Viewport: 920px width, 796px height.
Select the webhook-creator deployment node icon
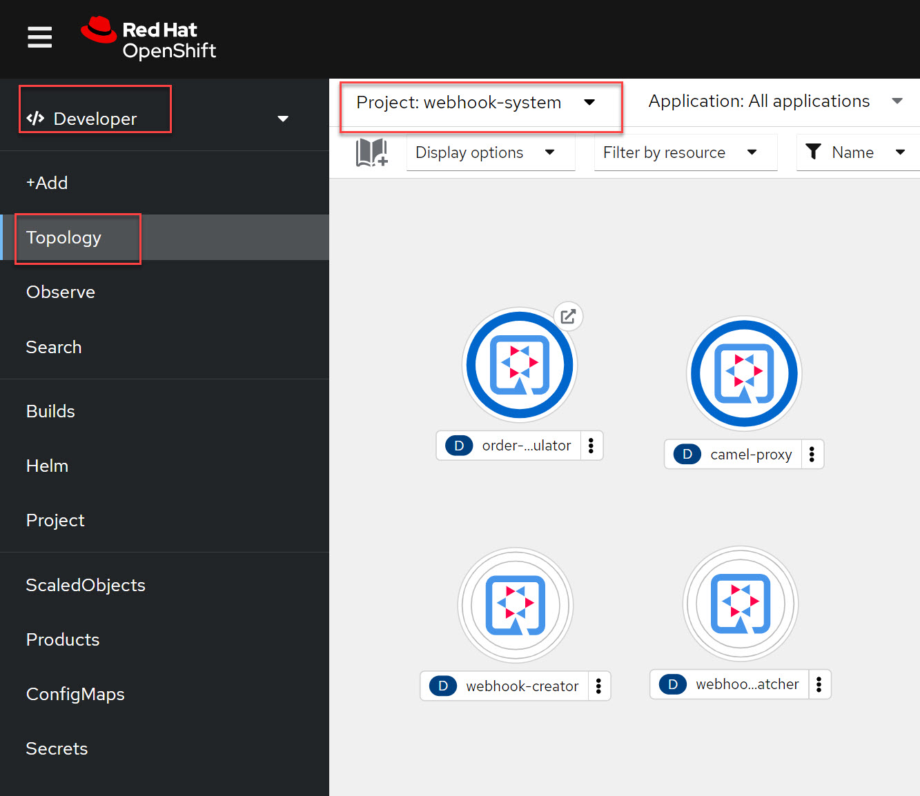pyautogui.click(x=516, y=606)
